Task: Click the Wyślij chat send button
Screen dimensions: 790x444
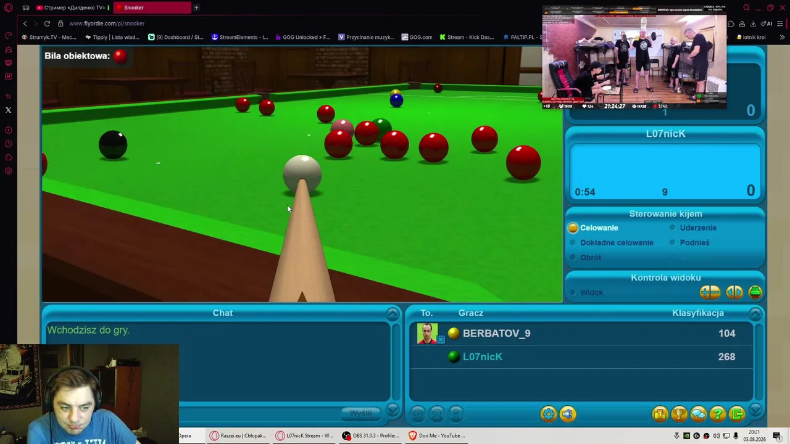Action: 360,413
